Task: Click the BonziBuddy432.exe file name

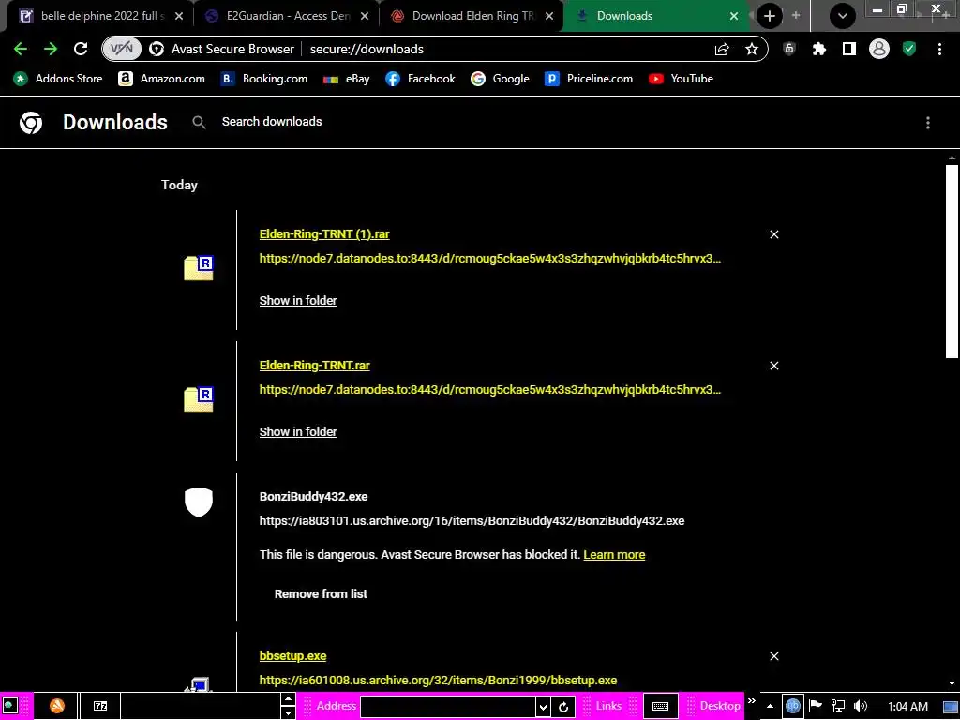Action: click(313, 497)
